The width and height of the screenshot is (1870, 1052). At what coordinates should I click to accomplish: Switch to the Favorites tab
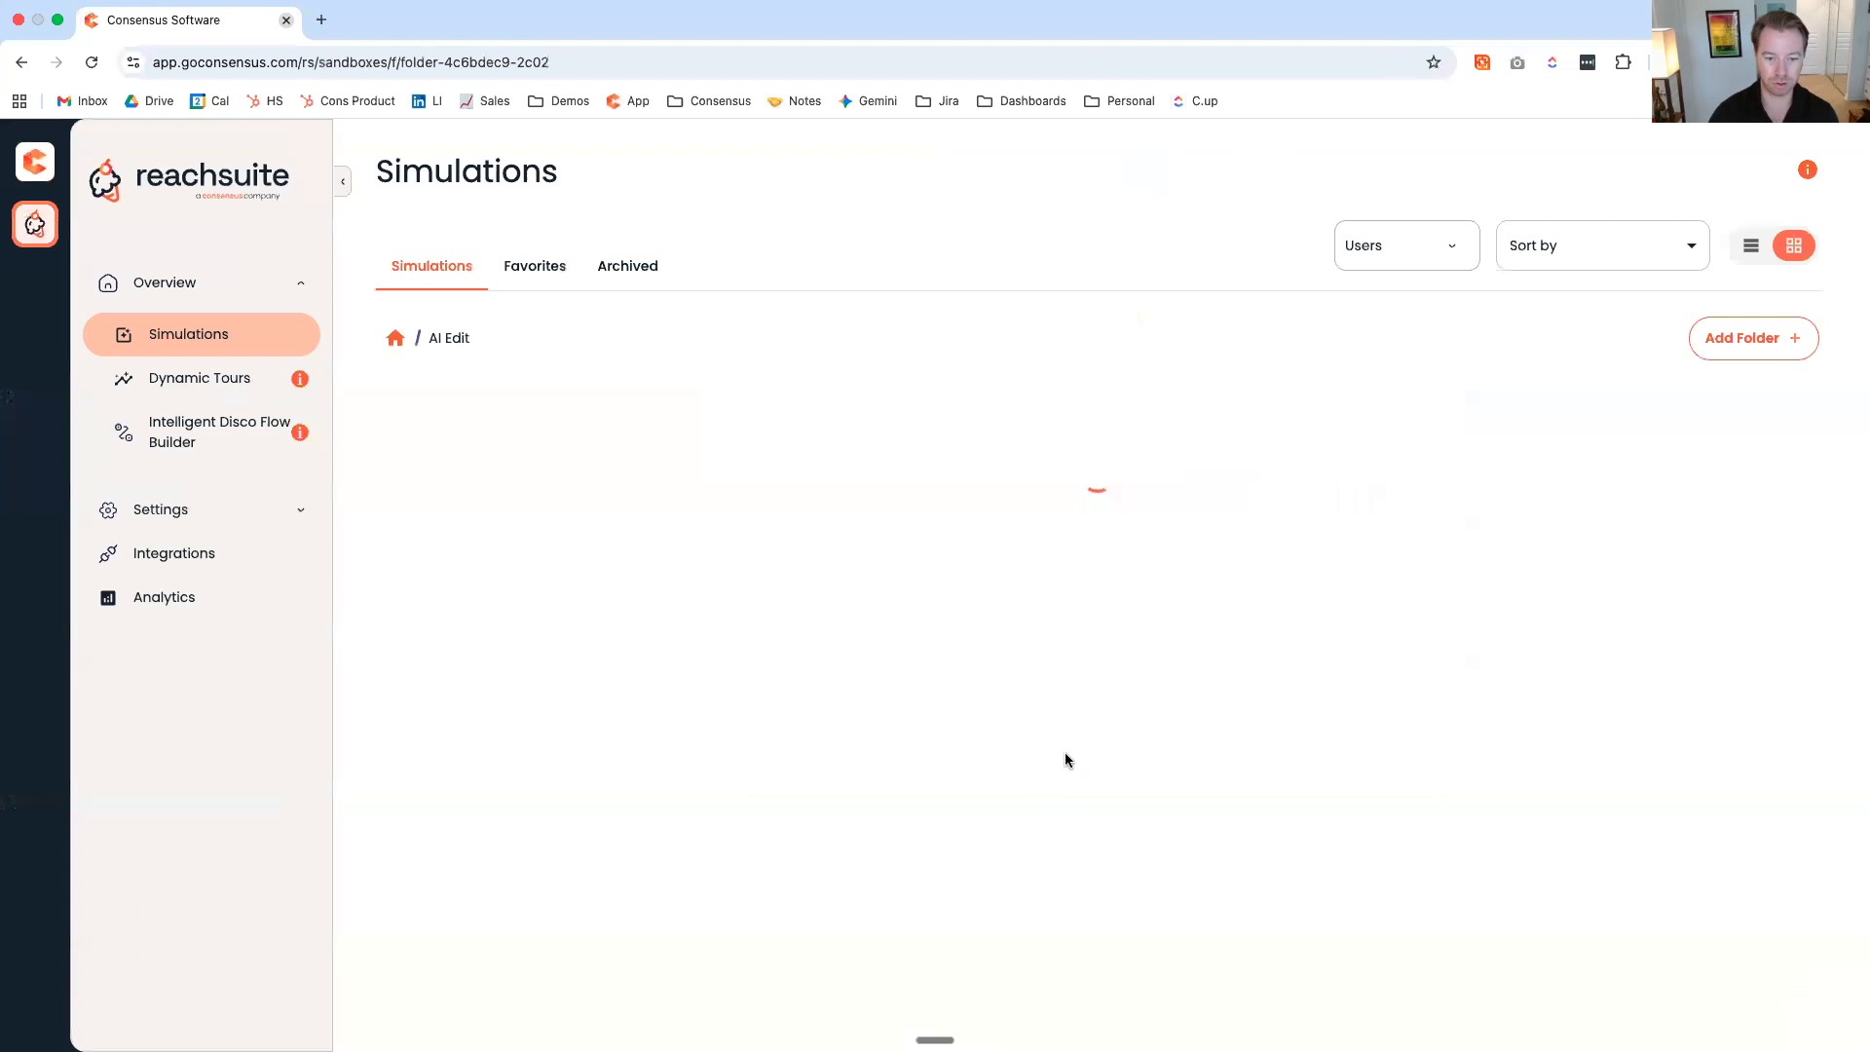point(535,266)
